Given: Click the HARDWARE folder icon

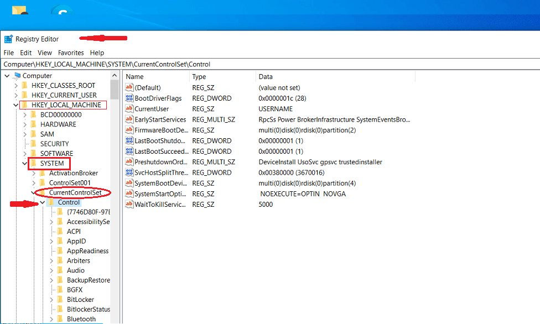Looking at the screenshot, I should coord(33,124).
